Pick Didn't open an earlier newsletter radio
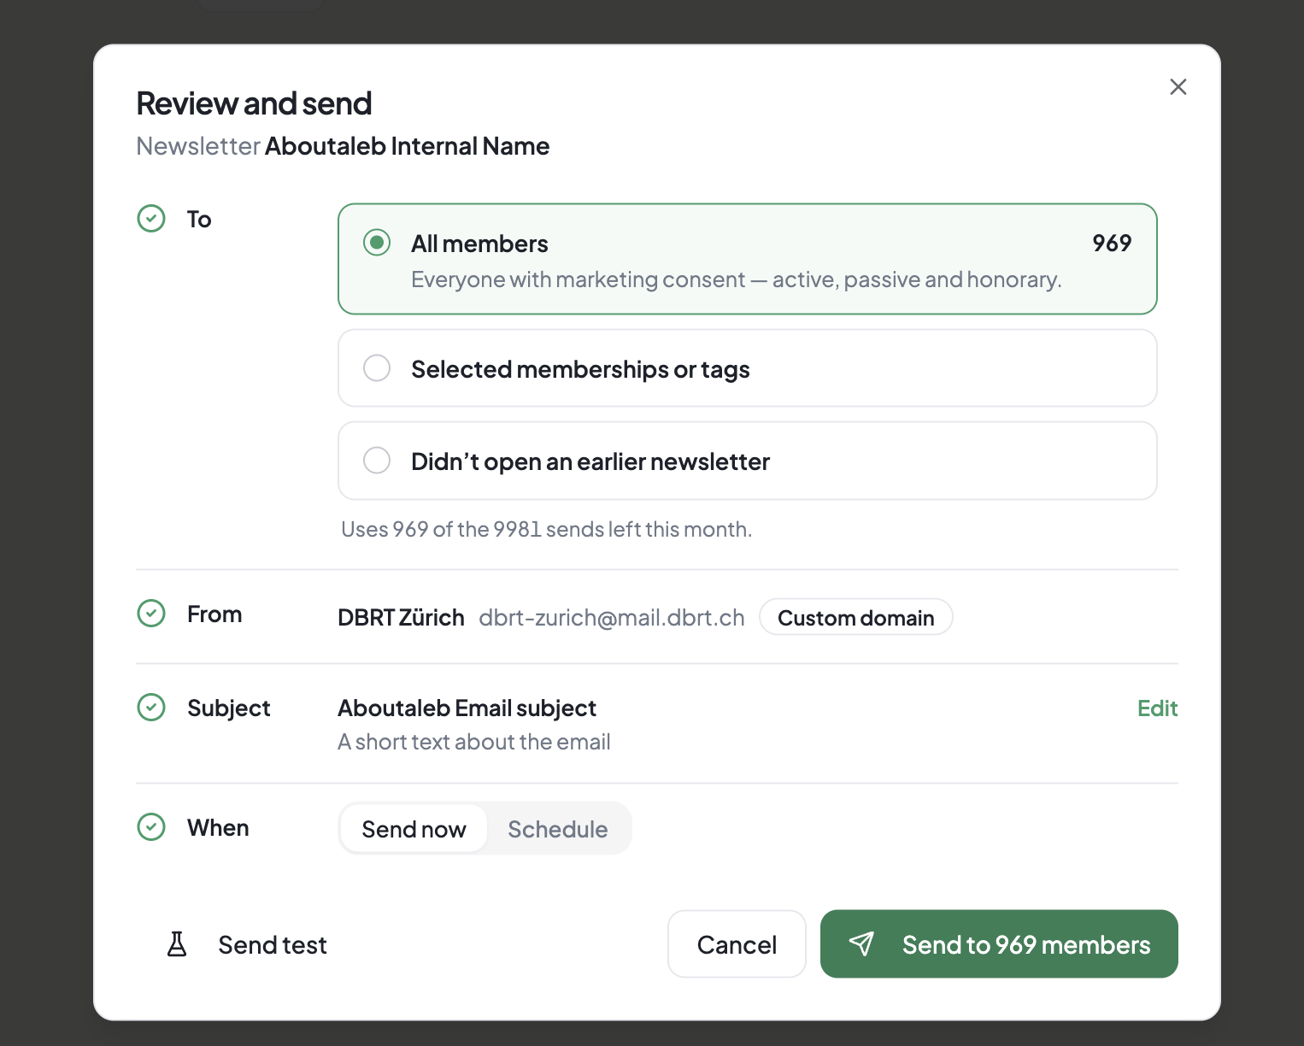 click(377, 460)
